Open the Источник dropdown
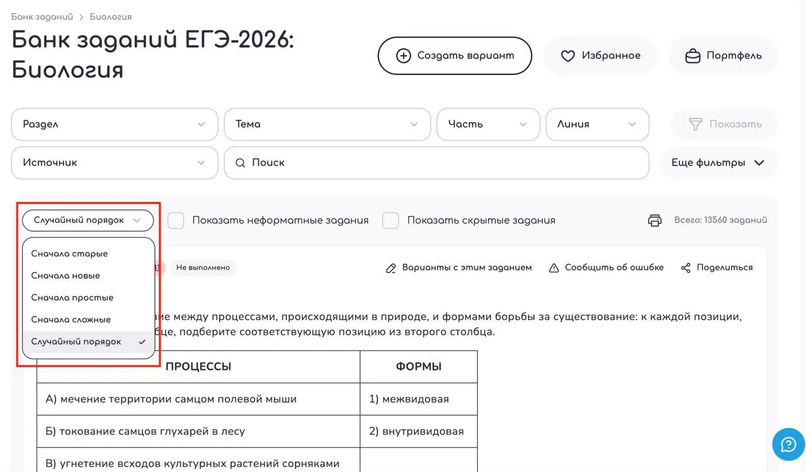Viewport: 806px width, 472px height. click(x=115, y=163)
